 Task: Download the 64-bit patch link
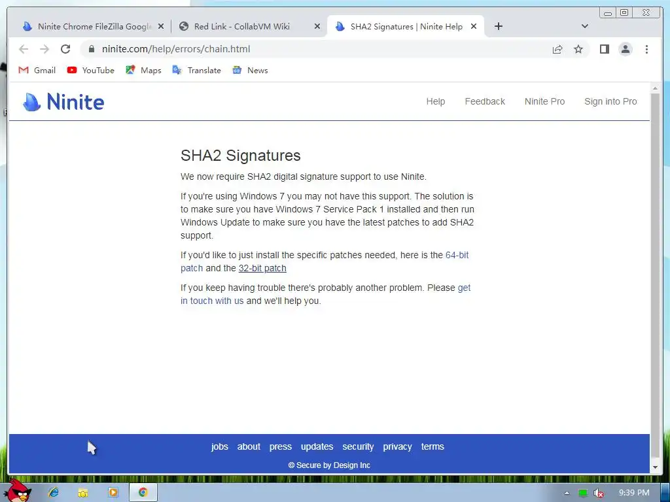[x=457, y=256]
